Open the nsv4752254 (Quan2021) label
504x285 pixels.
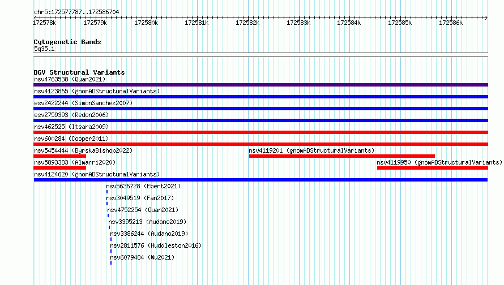pos(143,210)
